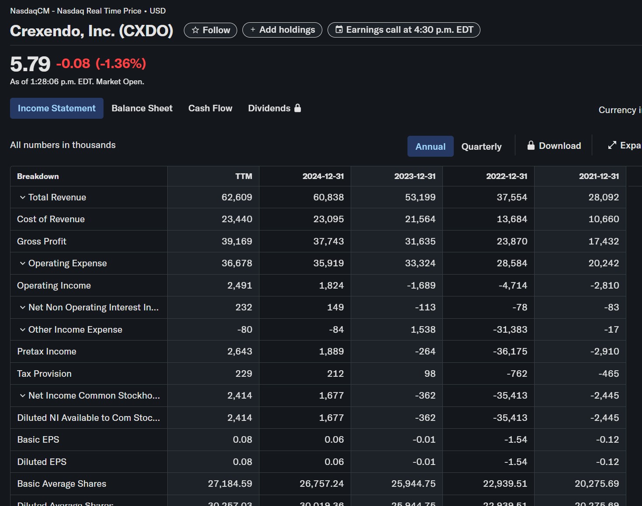642x506 pixels.
Task: Click 2022 Basic EPS value -1.54
Action: coord(516,440)
